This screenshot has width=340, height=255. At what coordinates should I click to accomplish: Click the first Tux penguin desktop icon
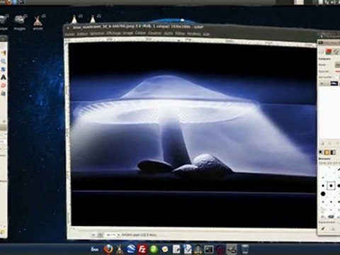(x=74, y=19)
